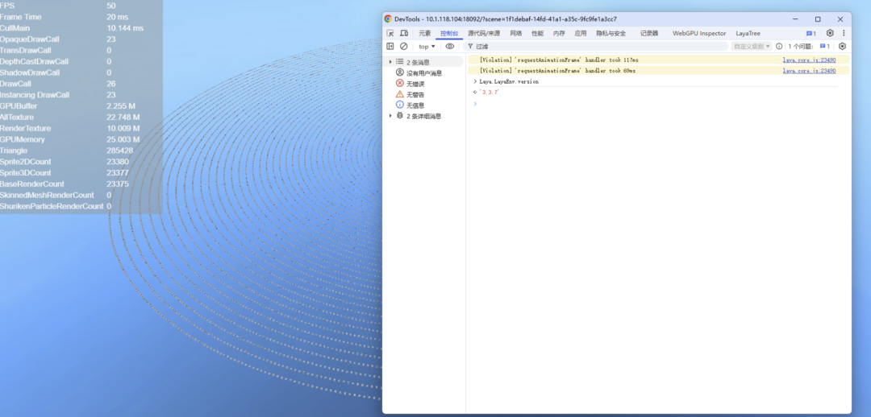Screen dimensions: 871x417
Task: Click the Laya.LayaEnv.version command text
Action: (x=509, y=81)
